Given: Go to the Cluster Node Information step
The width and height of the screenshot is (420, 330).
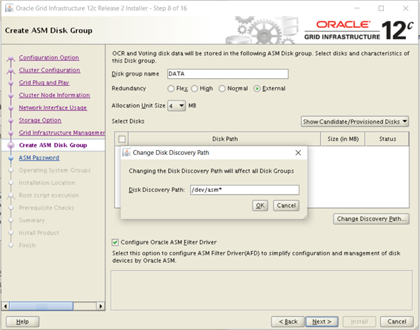Looking at the screenshot, I should (x=54, y=96).
